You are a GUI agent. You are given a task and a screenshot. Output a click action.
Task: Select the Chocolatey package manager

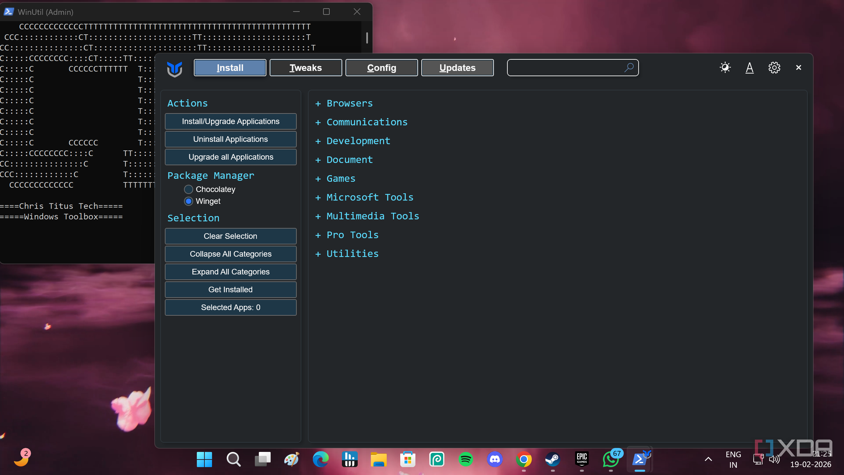[x=189, y=189]
